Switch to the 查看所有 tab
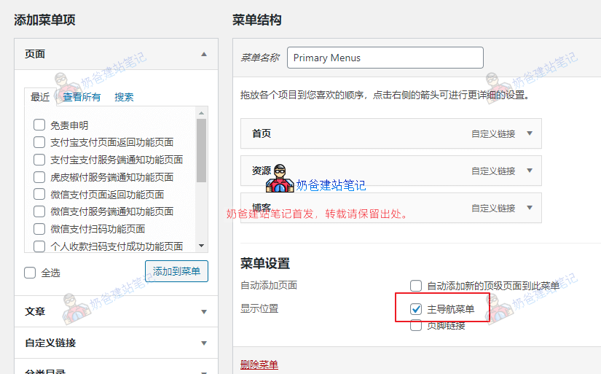The width and height of the screenshot is (601, 374). [82, 97]
